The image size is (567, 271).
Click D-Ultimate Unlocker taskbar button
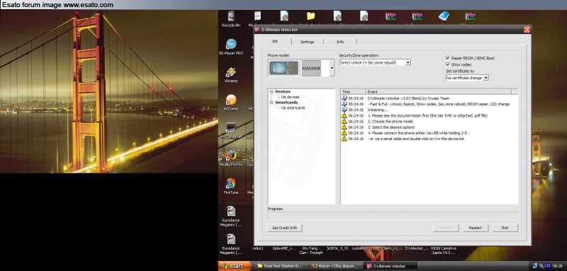pos(391,266)
